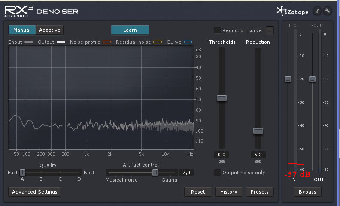The height and width of the screenshot is (206, 340).
Task: Click the plus button beside Reduction curve
Action: (x=270, y=30)
